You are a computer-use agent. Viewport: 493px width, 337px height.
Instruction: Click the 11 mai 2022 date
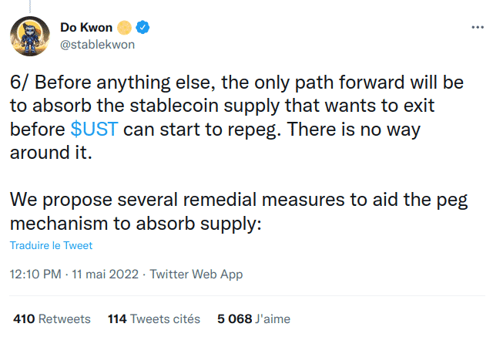click(105, 274)
